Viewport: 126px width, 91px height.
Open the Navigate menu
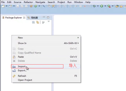tap(40, 2)
